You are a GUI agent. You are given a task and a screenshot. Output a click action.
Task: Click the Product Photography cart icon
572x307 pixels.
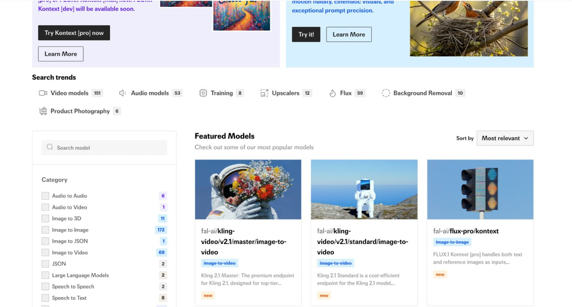click(x=43, y=111)
